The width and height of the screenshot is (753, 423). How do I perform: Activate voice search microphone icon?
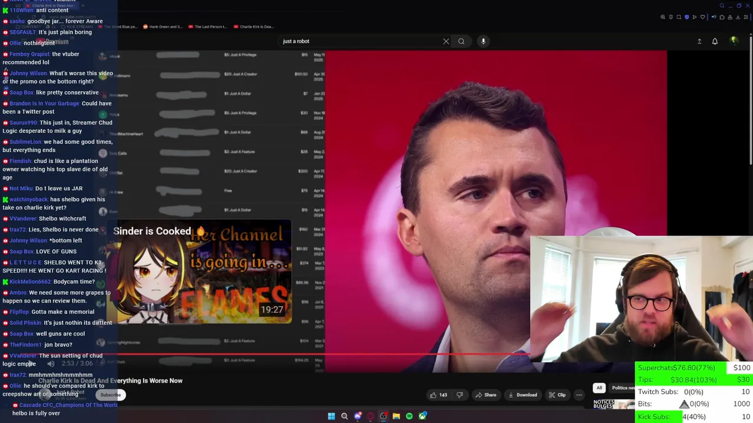tap(483, 41)
